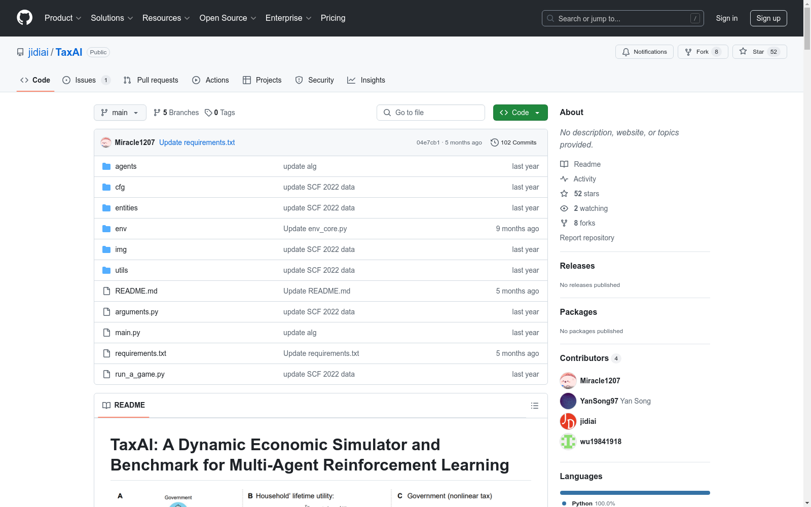Click the Update env_core.py commit message

[x=315, y=229]
